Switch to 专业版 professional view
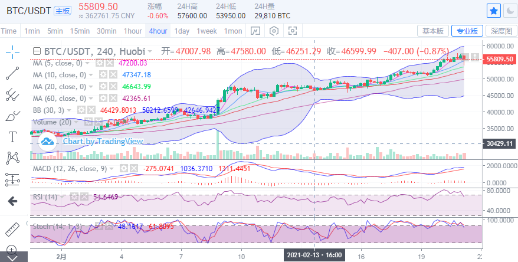The width and height of the screenshot is (518, 262). click(467, 31)
